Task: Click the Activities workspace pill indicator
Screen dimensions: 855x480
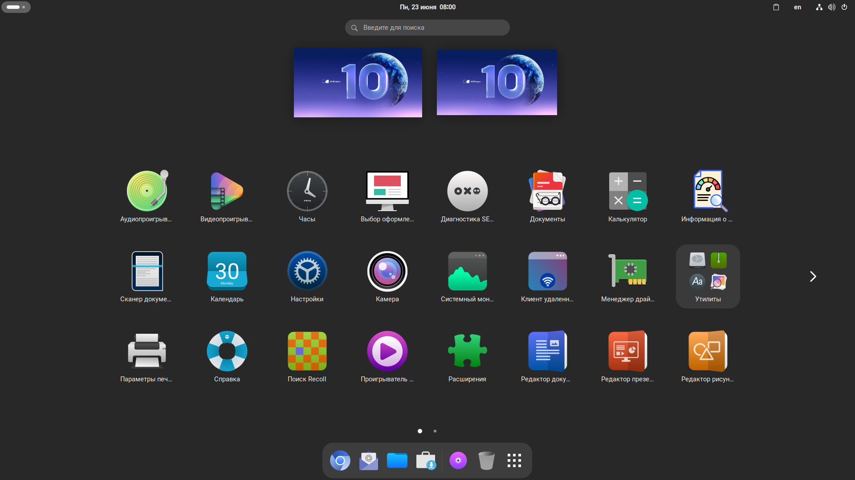Action: tap(16, 7)
